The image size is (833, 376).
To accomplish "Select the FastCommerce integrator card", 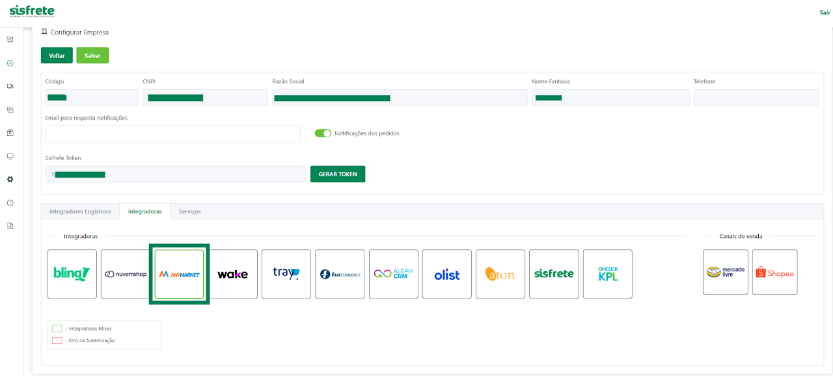I will (340, 274).
